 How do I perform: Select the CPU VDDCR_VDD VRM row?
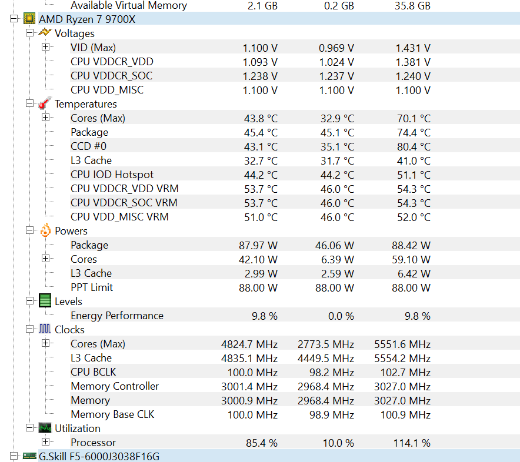pyautogui.click(x=295, y=189)
